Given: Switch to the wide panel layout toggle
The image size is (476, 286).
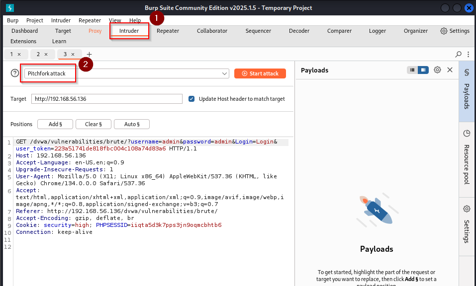Looking at the screenshot, I should coord(423,70).
